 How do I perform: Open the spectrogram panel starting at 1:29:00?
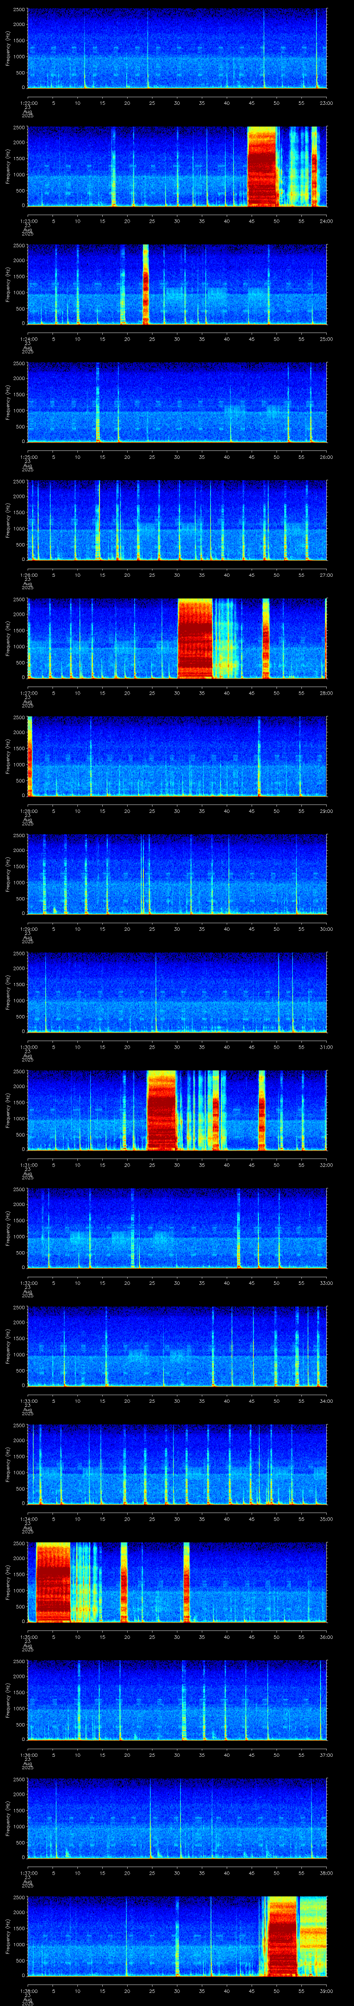click(177, 874)
